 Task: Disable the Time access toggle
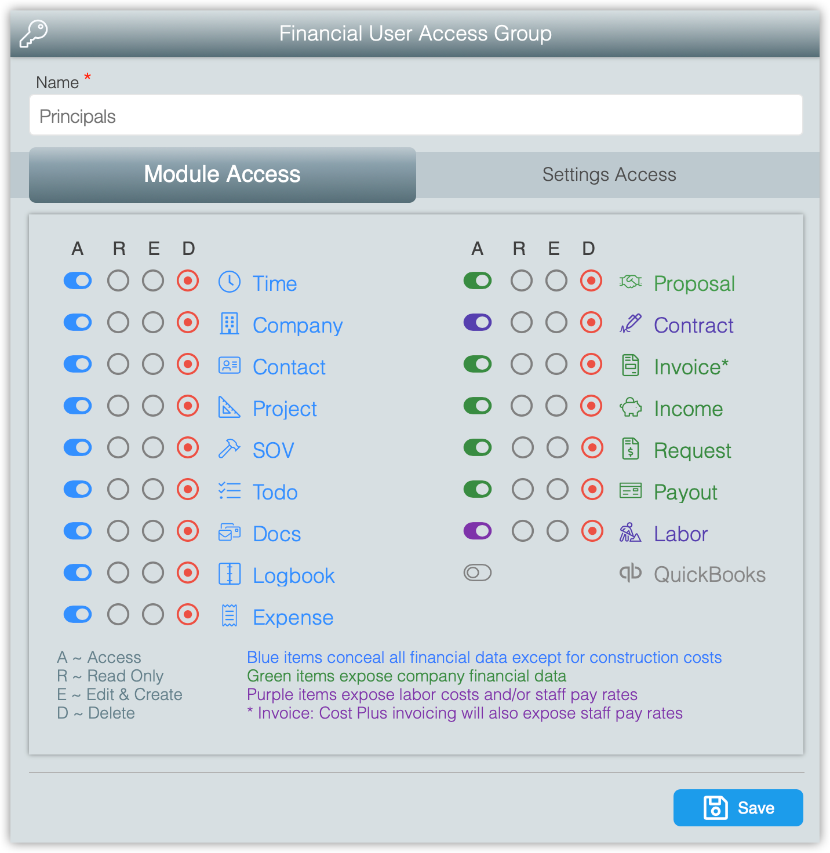78,281
